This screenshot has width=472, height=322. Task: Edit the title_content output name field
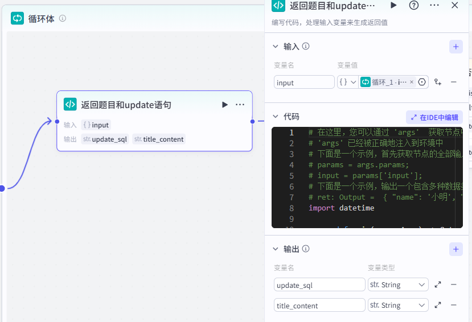click(x=319, y=305)
